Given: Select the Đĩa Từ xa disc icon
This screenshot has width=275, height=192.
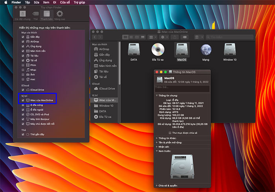Looking at the screenshot, I should coord(158,49).
